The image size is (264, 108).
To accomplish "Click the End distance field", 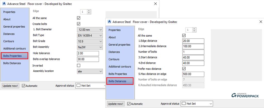I will 193,63.
